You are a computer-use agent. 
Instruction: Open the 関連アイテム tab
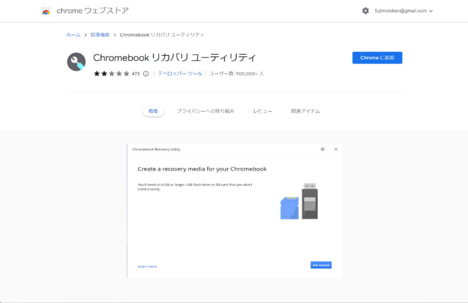(x=305, y=111)
